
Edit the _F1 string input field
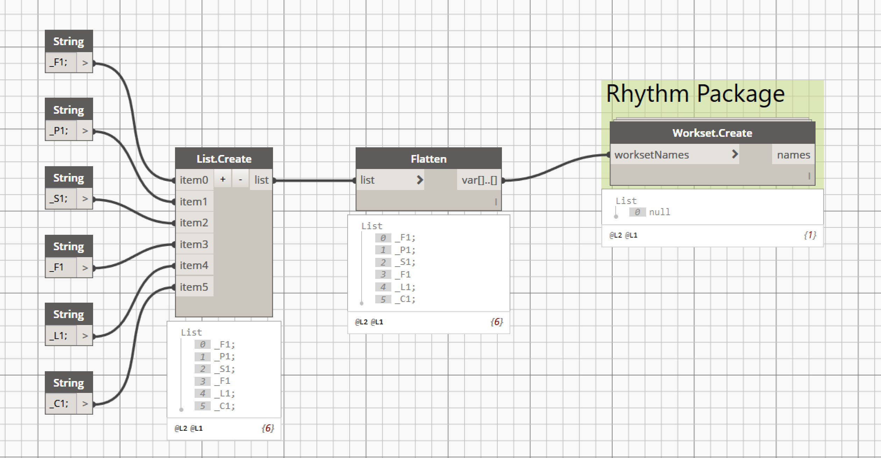coord(61,268)
